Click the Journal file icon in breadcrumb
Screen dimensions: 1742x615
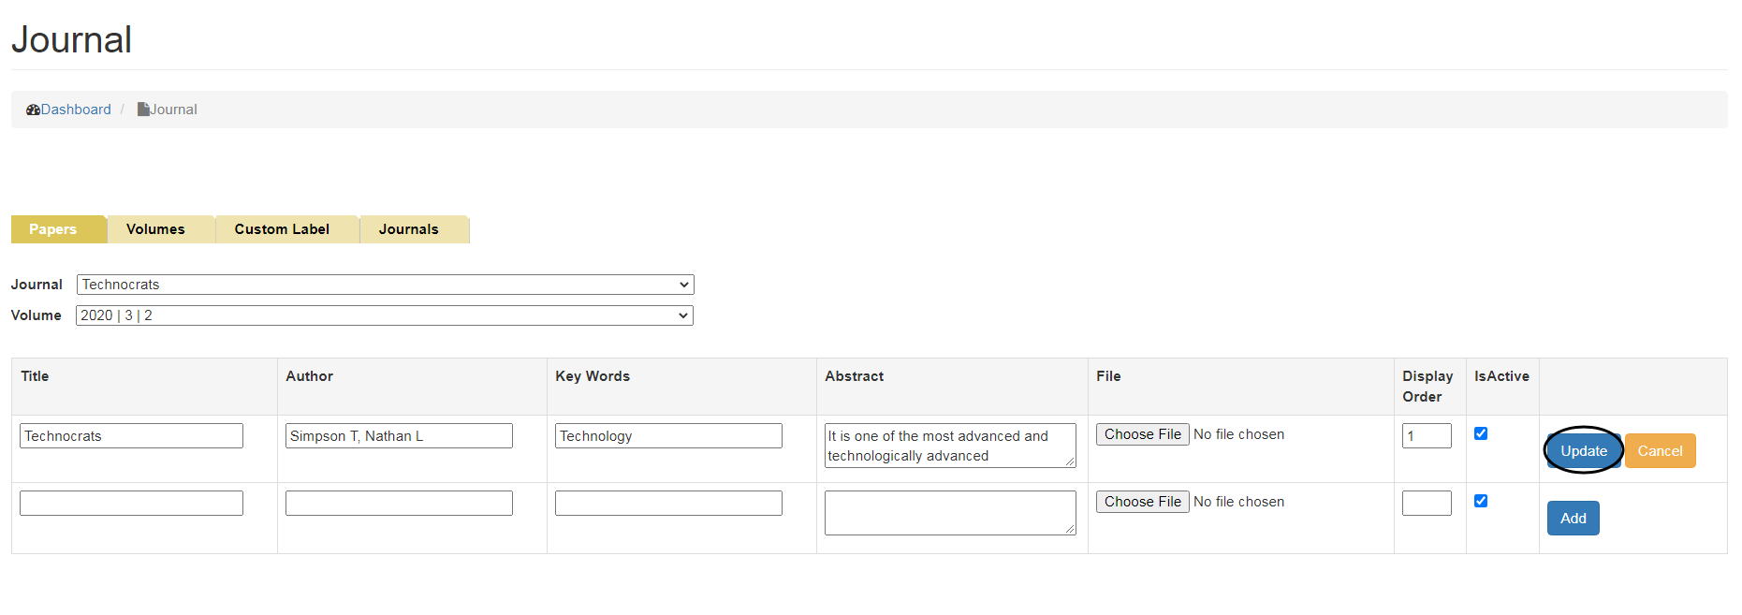coord(143,110)
